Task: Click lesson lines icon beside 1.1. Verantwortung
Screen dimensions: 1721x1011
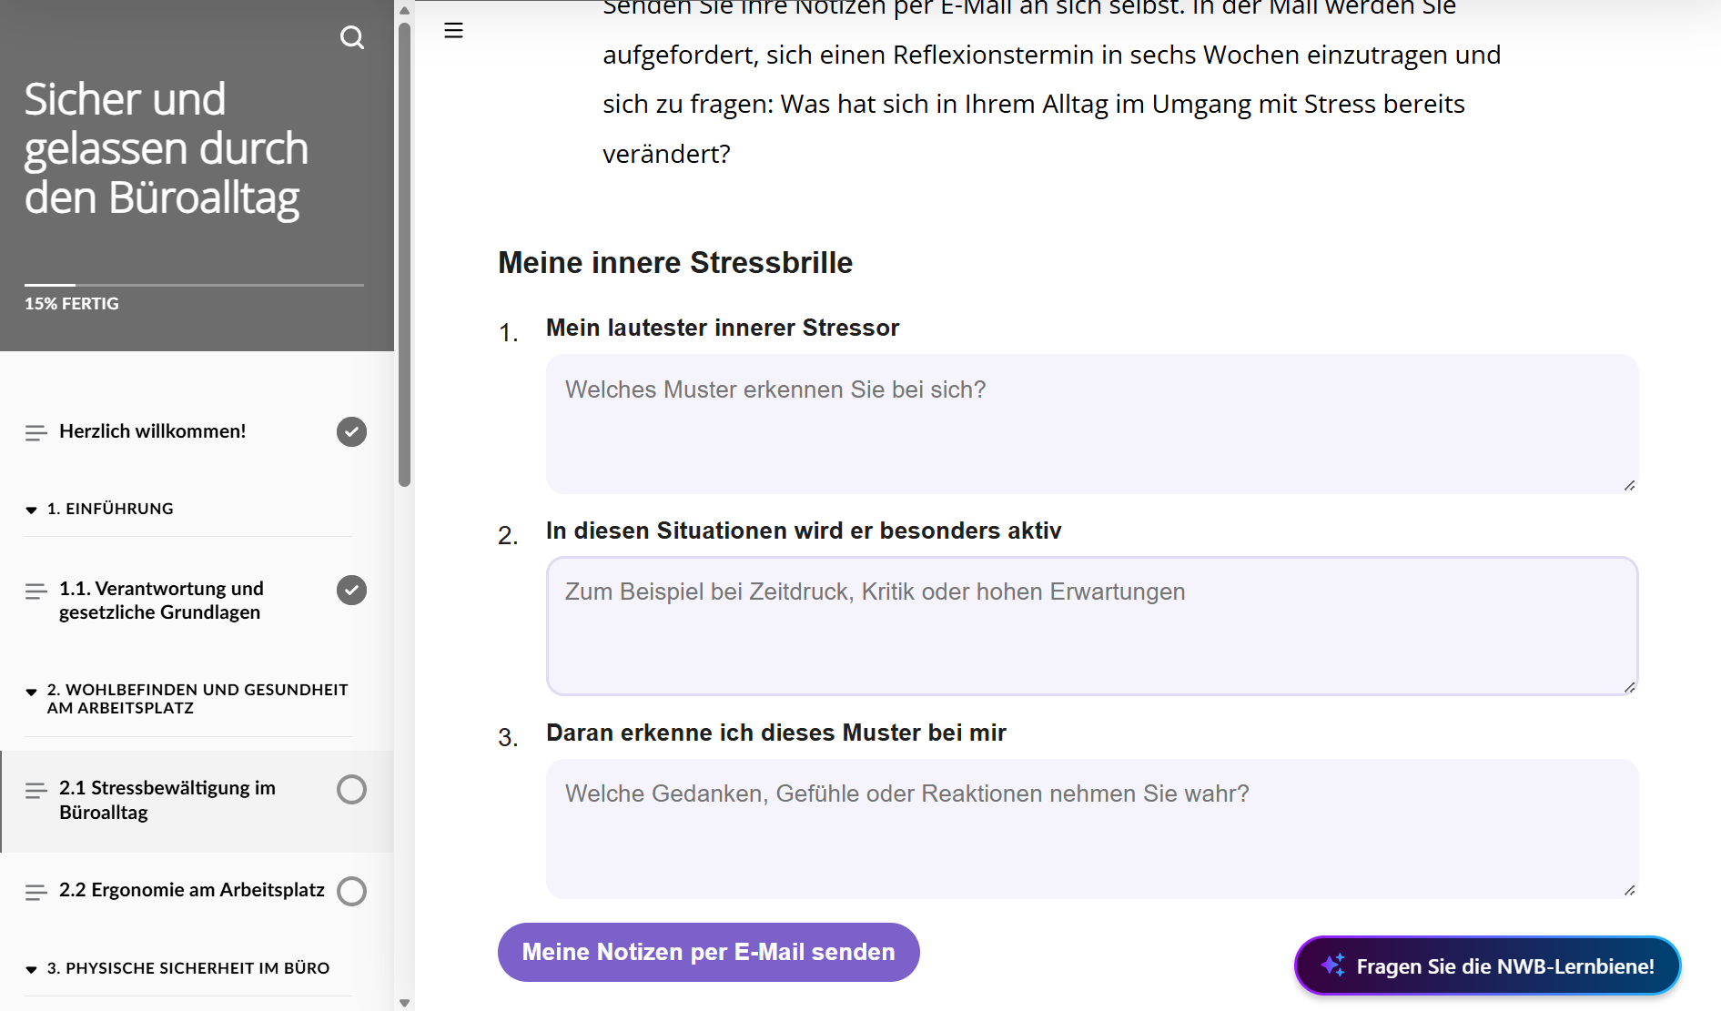Action: pos(36,591)
